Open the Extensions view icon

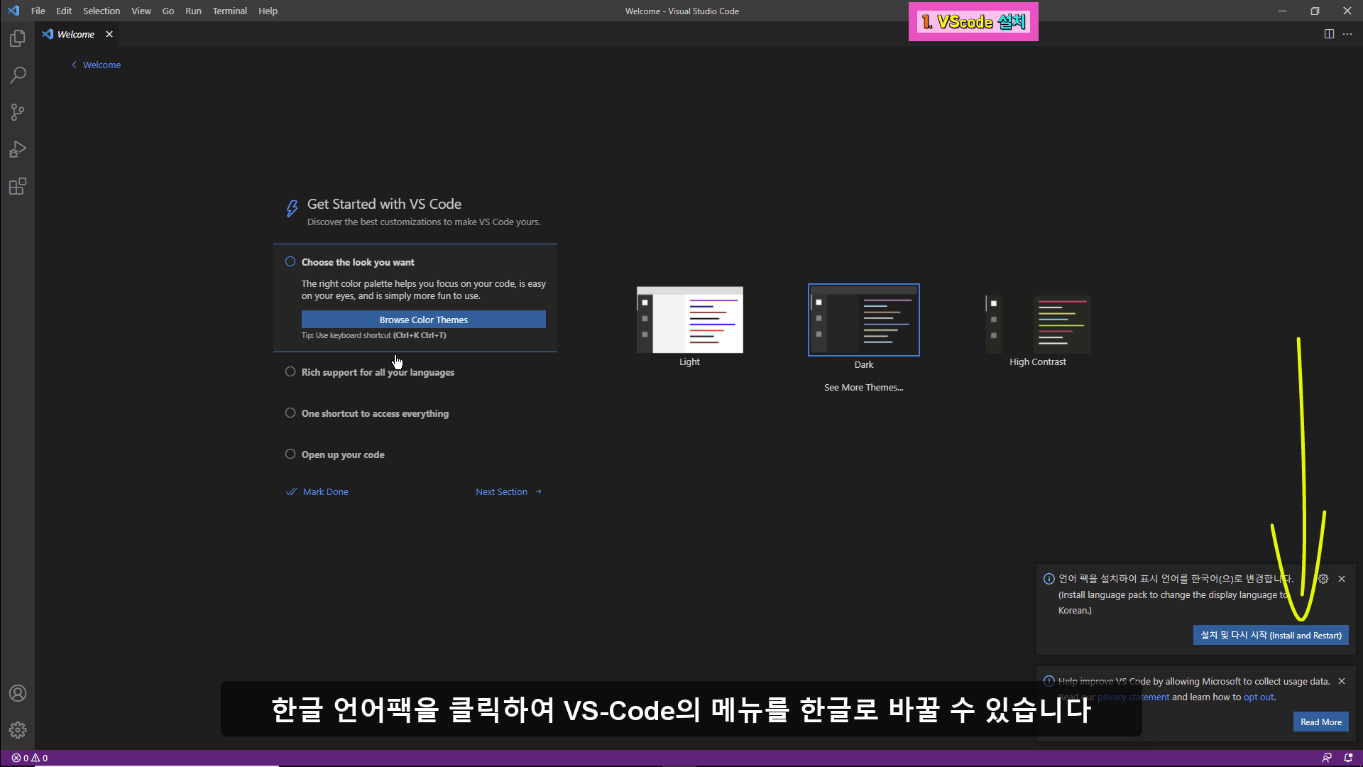pos(18,187)
